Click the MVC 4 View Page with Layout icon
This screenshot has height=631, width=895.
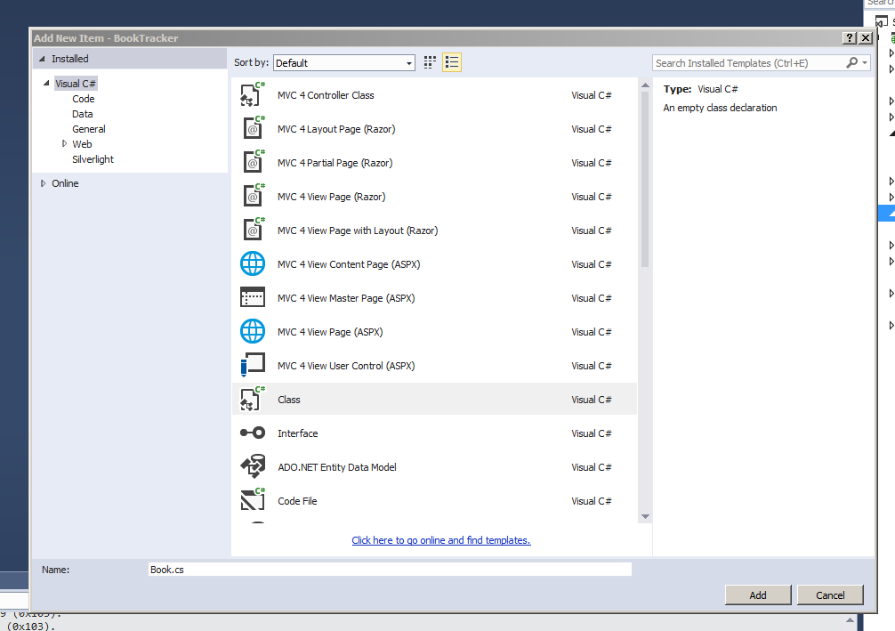tap(253, 231)
